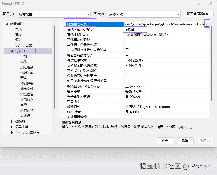Select 常规 under C/C++
This screenshot has width=217, height=175.
[24, 56]
